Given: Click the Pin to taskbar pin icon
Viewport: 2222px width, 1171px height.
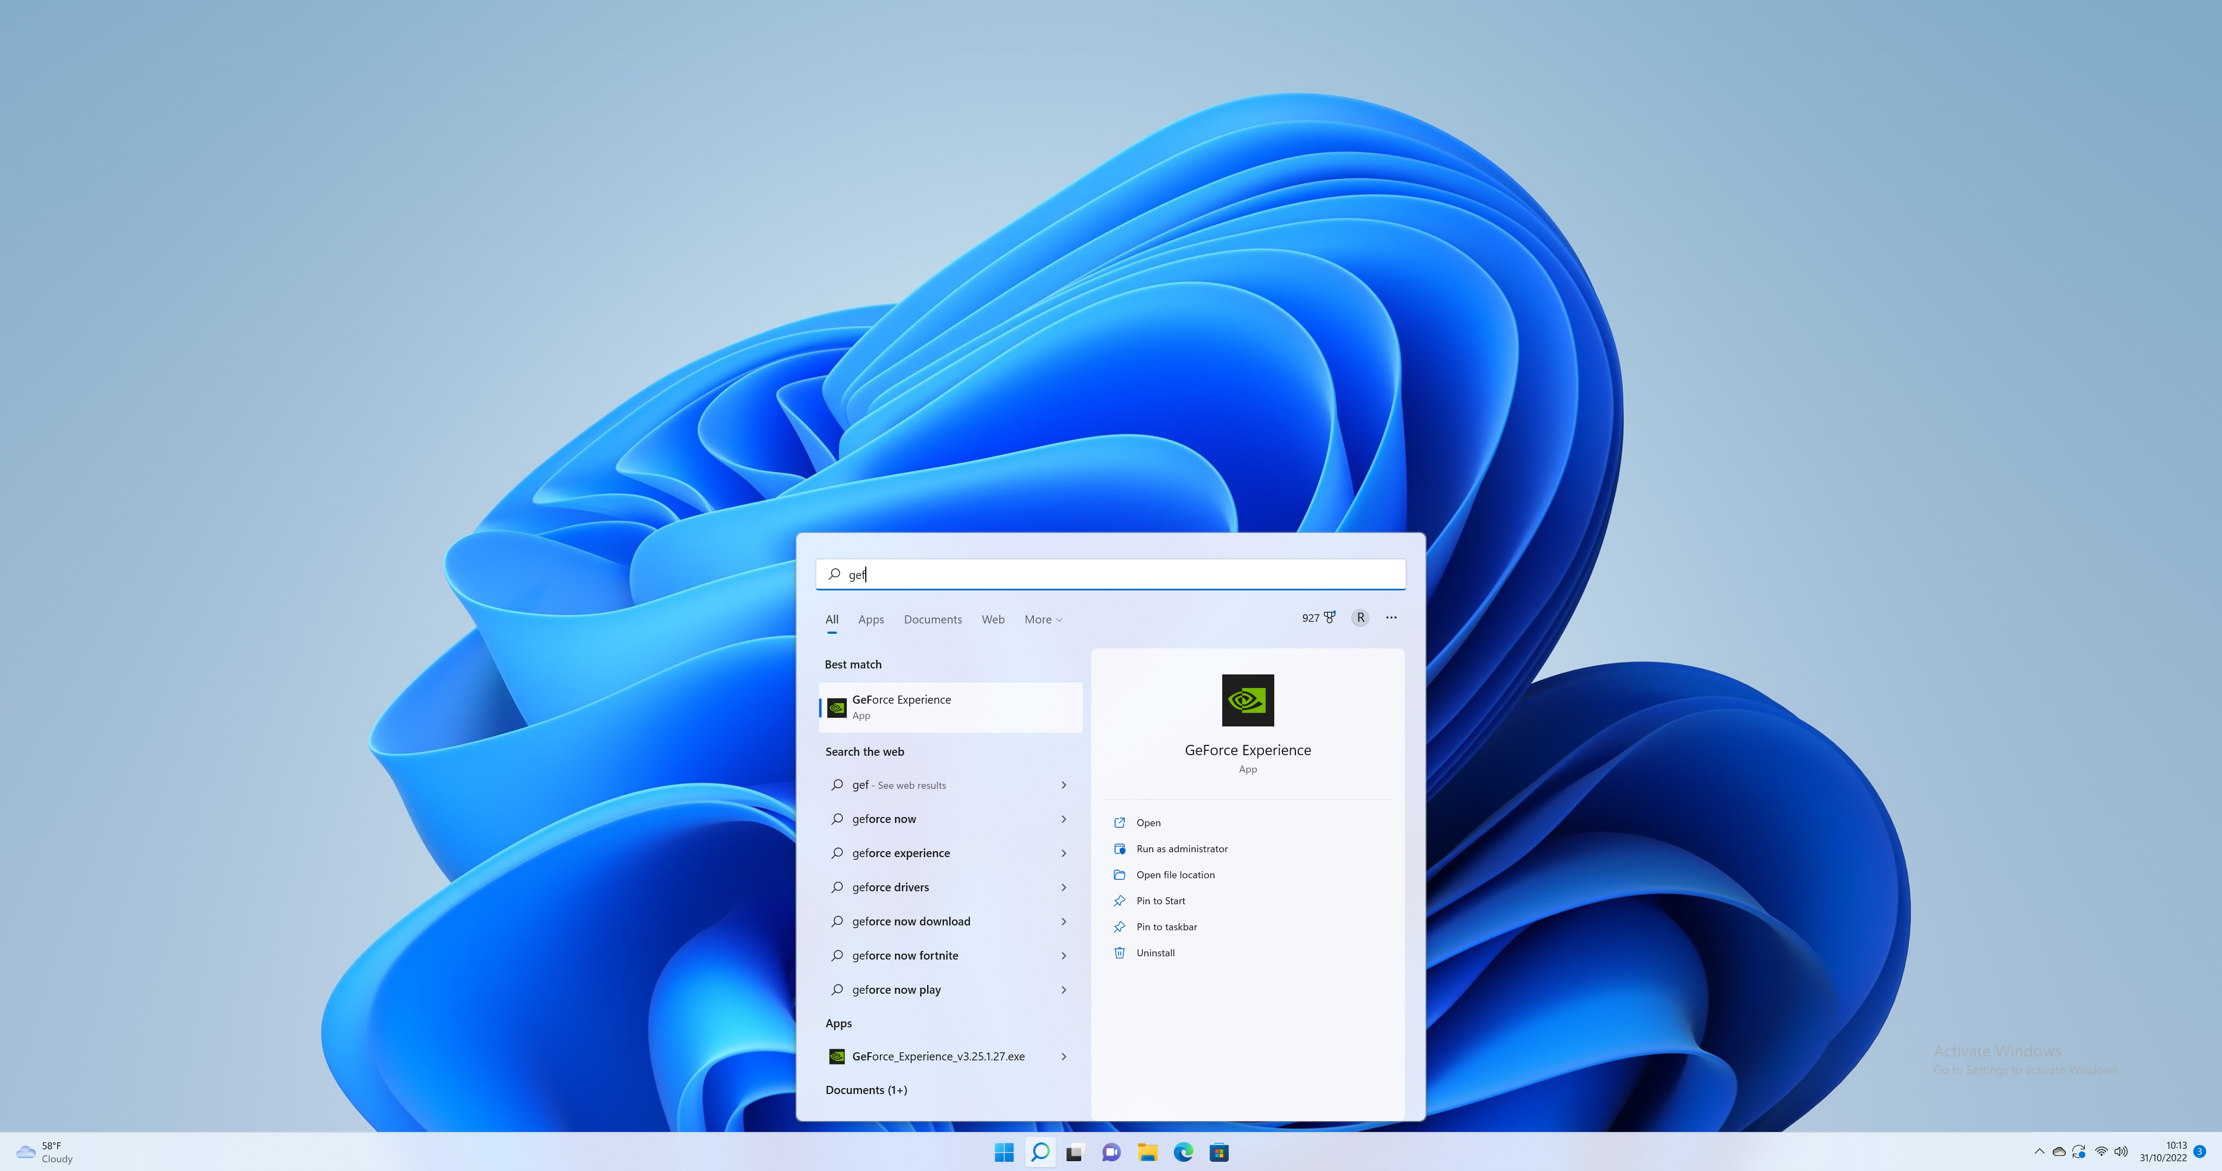Looking at the screenshot, I should 1120,926.
